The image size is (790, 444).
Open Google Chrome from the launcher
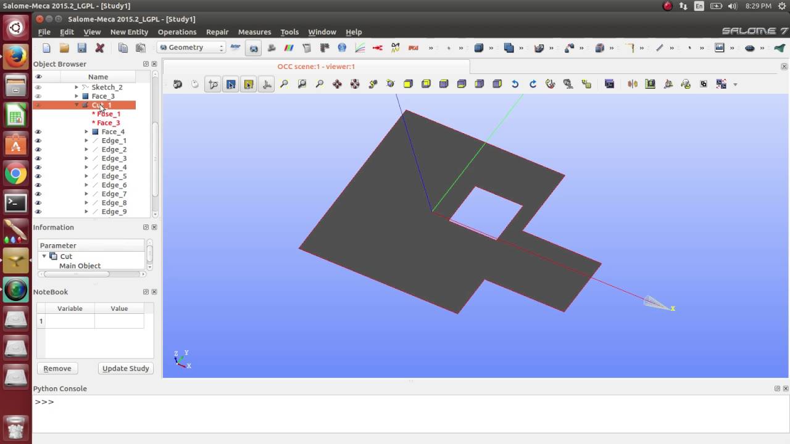coord(15,173)
